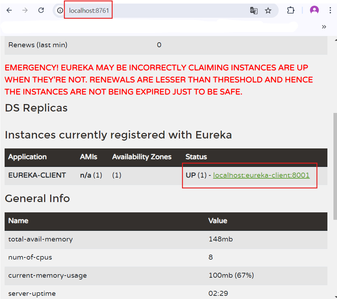Click the Availability Zones column header
The image size is (337, 299).
142,157
